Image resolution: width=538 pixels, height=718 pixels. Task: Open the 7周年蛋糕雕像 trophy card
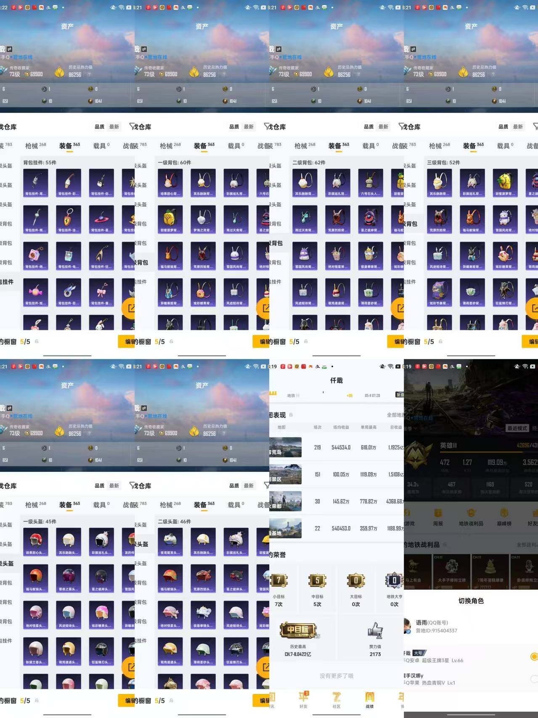(x=490, y=572)
